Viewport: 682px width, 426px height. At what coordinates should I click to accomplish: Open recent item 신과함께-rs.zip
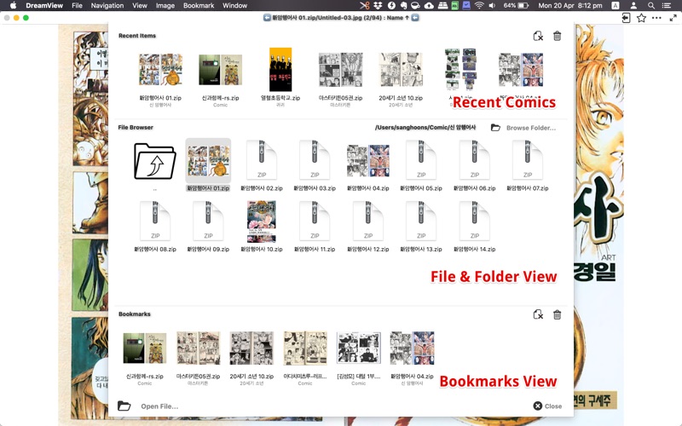point(221,70)
